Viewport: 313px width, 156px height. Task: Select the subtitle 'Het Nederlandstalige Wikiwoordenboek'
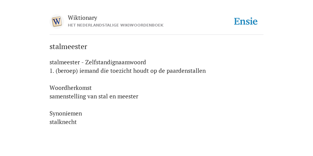116,25
